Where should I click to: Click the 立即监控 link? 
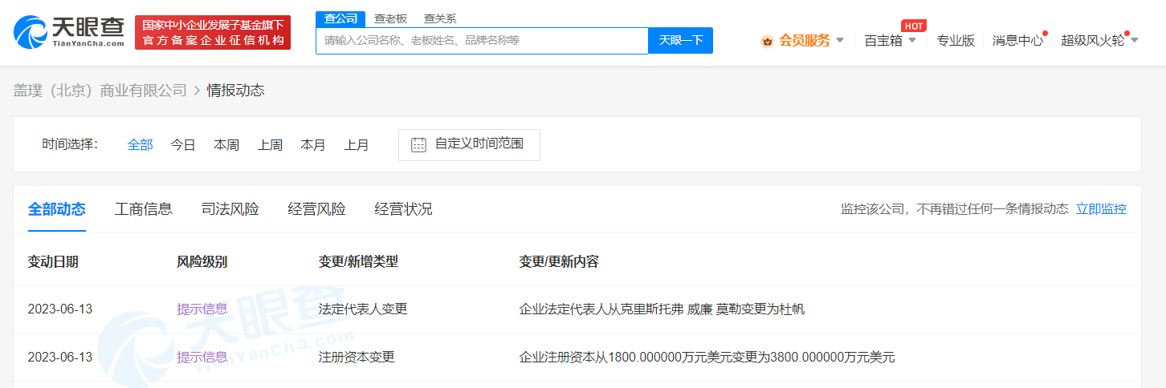click(x=1101, y=209)
